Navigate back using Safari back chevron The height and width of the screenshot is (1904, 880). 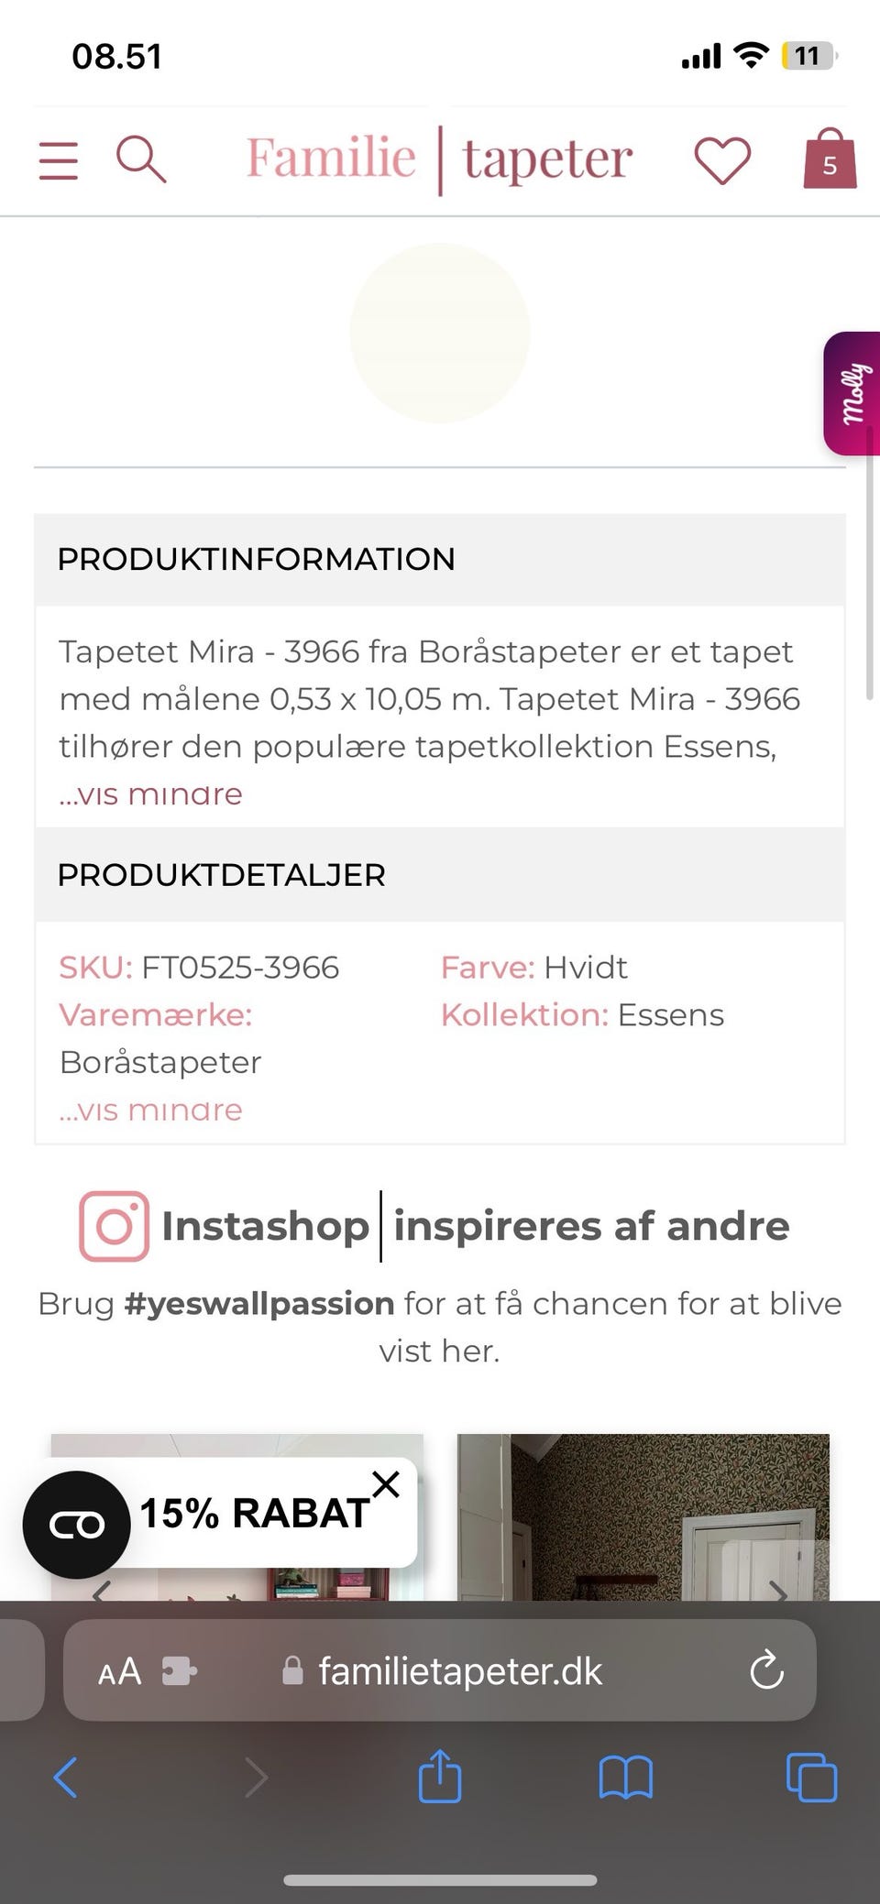66,1778
